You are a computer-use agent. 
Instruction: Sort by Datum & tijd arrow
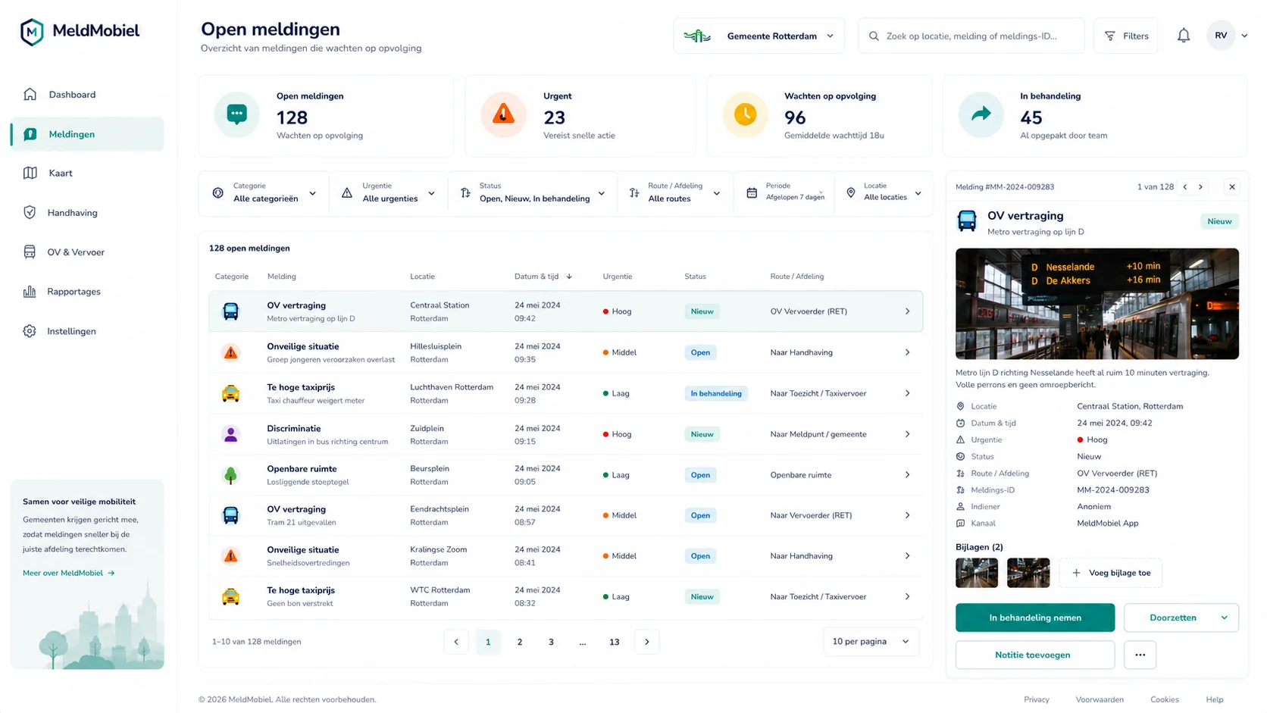pos(569,277)
